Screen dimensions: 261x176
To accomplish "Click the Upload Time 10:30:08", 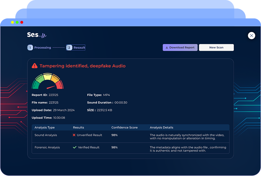I will click(x=59, y=118).
